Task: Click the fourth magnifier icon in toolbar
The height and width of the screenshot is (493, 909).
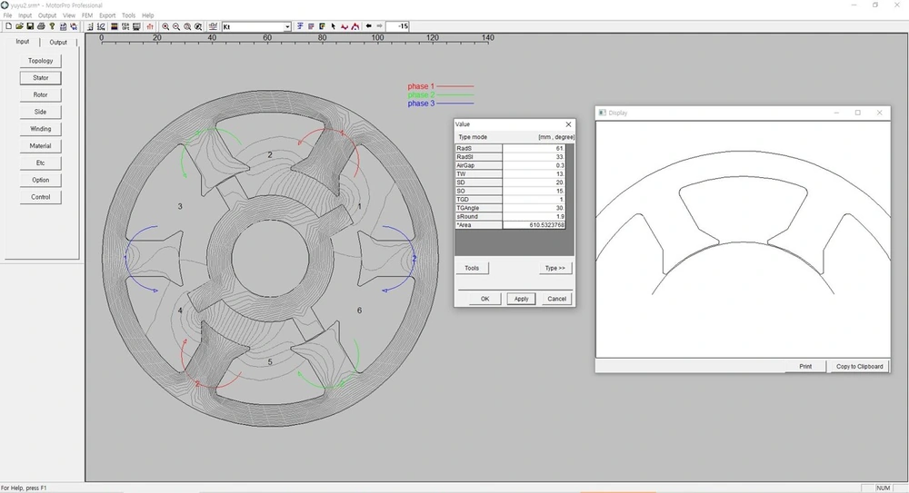Action: (x=198, y=26)
